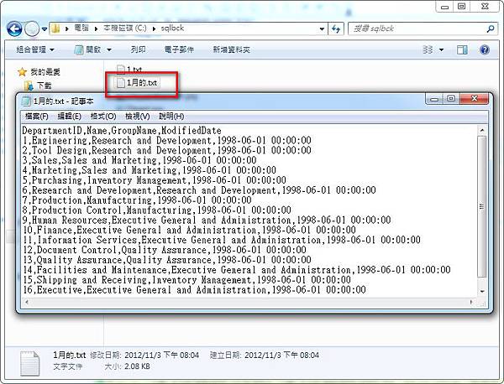Click the Explorer back navigation arrow
Screen dimensions: 504x384
coord(14,29)
